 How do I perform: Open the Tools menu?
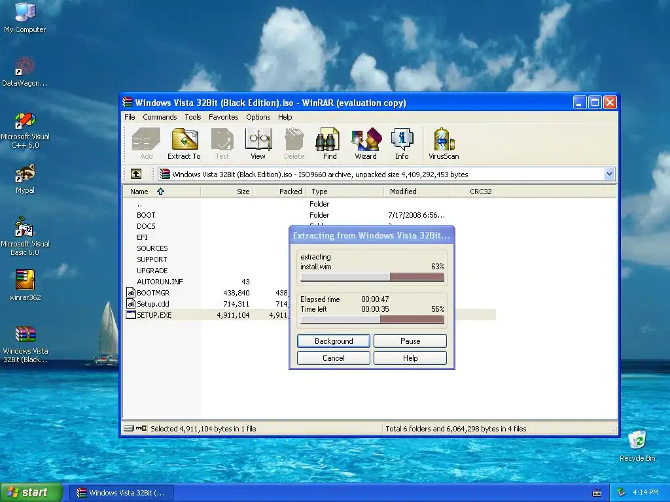point(193,117)
